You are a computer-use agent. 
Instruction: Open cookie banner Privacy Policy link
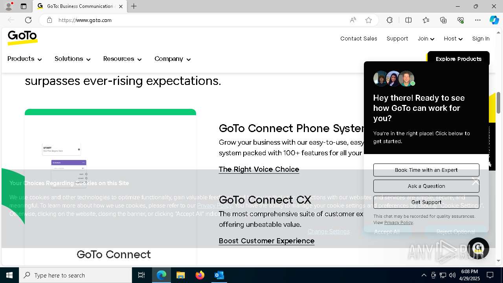tap(215, 206)
